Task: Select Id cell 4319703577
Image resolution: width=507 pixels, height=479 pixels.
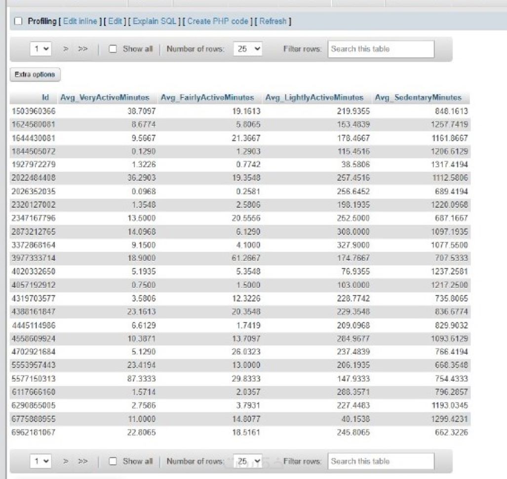Action: tap(34, 298)
